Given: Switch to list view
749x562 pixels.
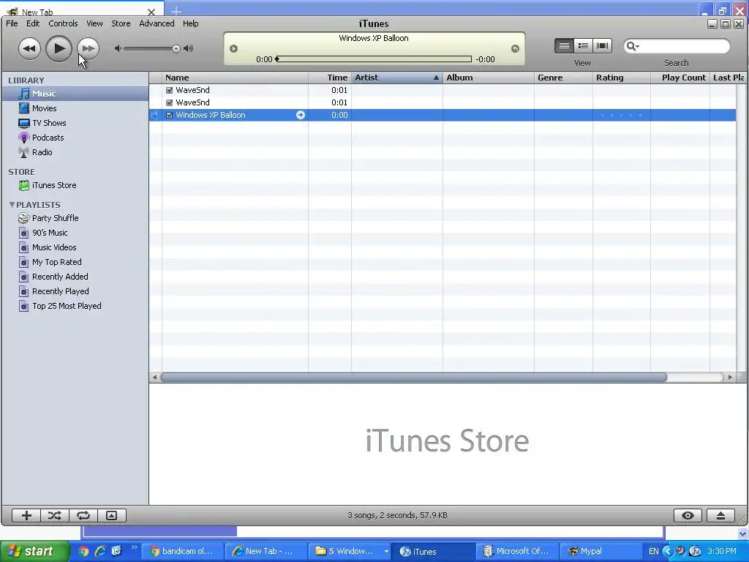Looking at the screenshot, I should coord(564,46).
